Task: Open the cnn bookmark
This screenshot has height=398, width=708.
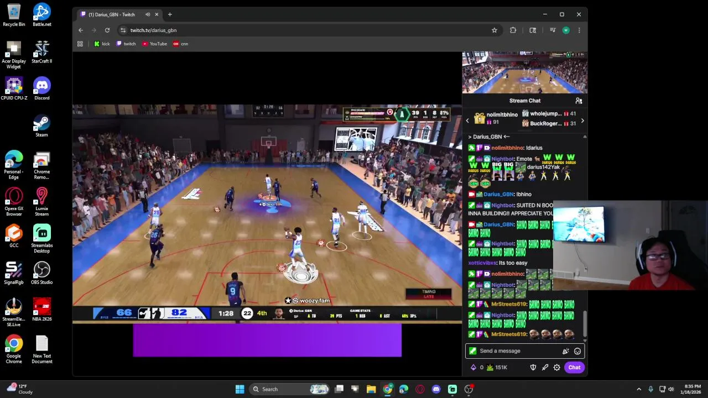Action: click(x=181, y=44)
